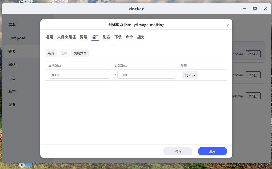Click the first er.com 链接 button
Viewport: 272px width, 169px height.
coord(253,54)
